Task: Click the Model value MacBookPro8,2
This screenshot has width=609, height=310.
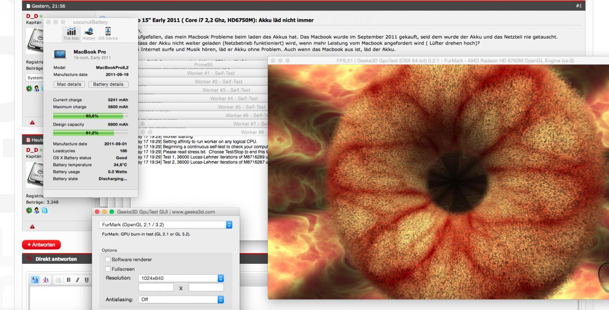Action: coord(112,68)
